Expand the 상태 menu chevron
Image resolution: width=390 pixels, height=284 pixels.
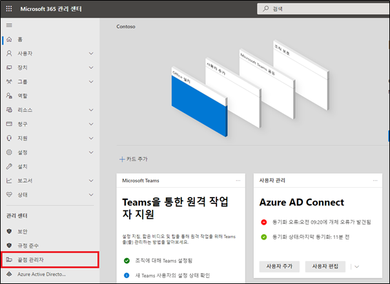click(x=91, y=195)
